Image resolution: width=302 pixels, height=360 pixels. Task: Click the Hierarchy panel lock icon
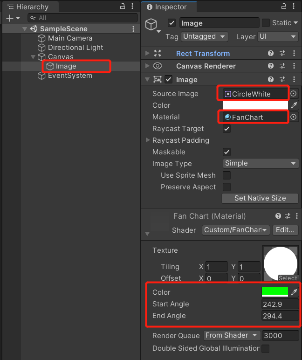click(123, 6)
